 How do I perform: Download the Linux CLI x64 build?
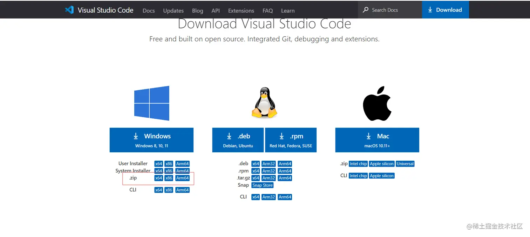256,197
